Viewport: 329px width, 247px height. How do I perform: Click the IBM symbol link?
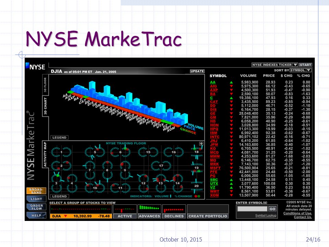[x=214, y=133]
